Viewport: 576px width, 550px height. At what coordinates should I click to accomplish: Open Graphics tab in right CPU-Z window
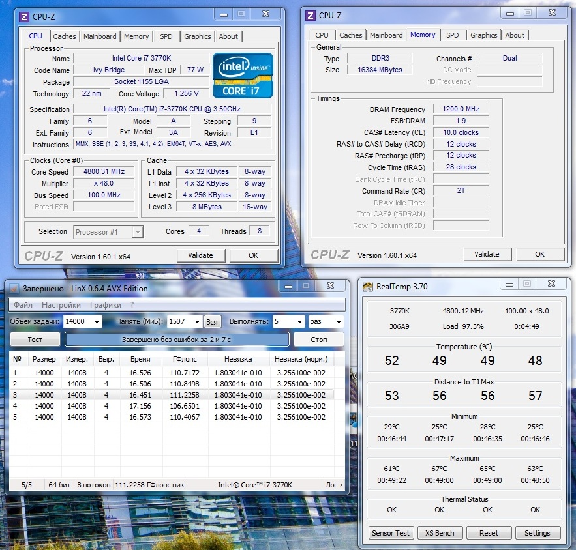click(484, 35)
